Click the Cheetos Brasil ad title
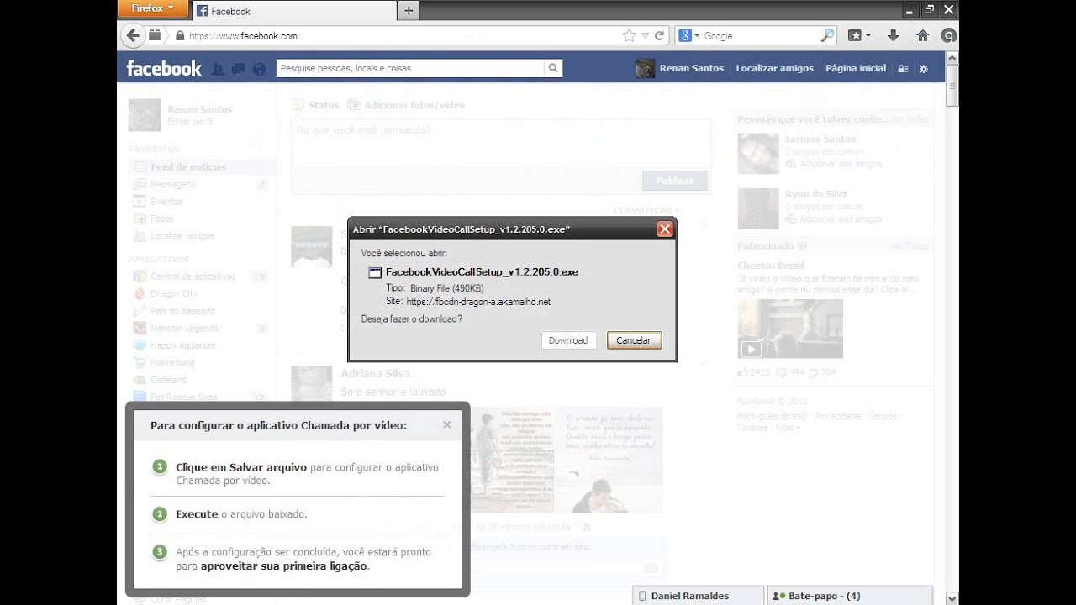The height and width of the screenshot is (605, 1076). point(771,266)
